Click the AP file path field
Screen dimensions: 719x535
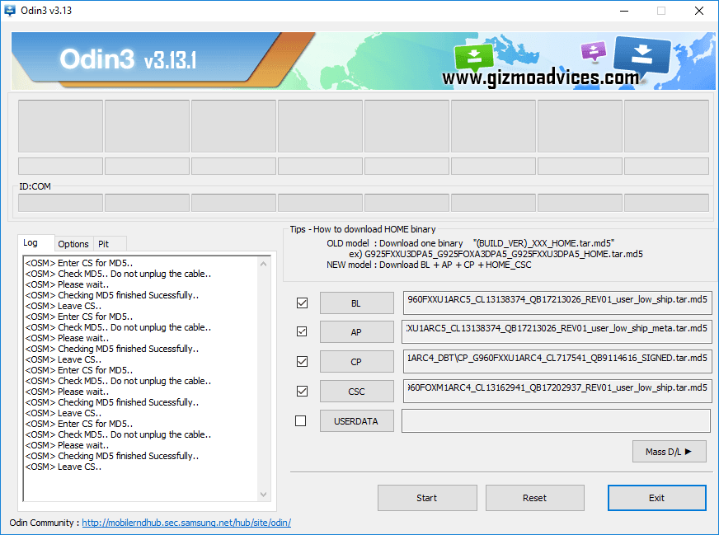557,331
